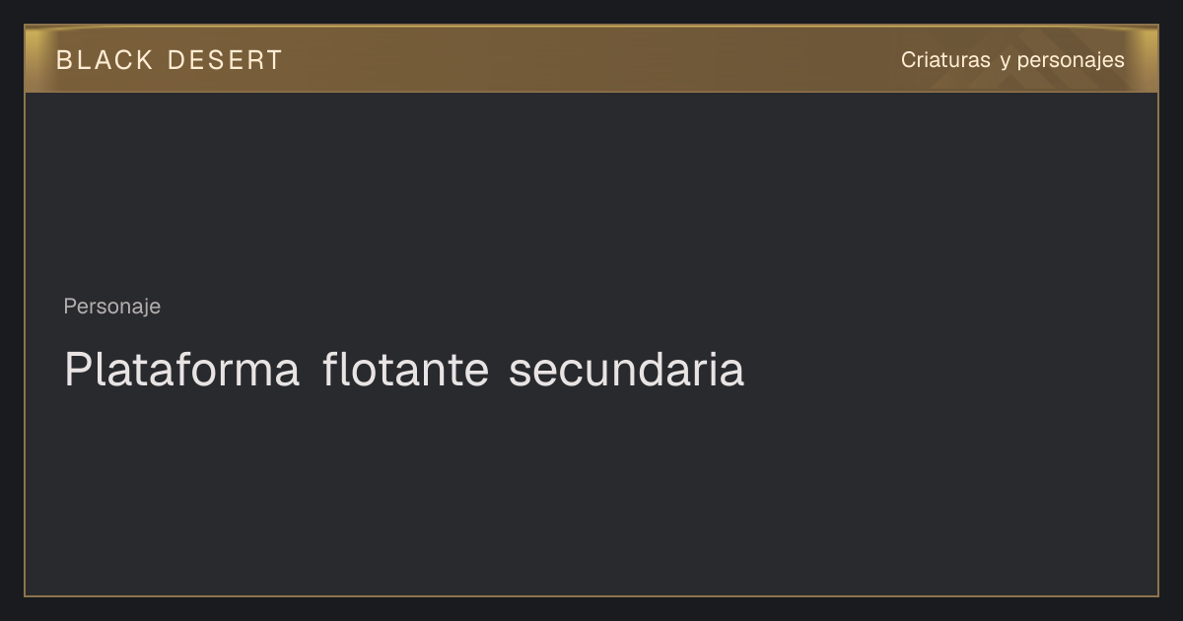Click the dark card area below the heading
Viewport: 1183px width, 621px height.
coord(591,493)
